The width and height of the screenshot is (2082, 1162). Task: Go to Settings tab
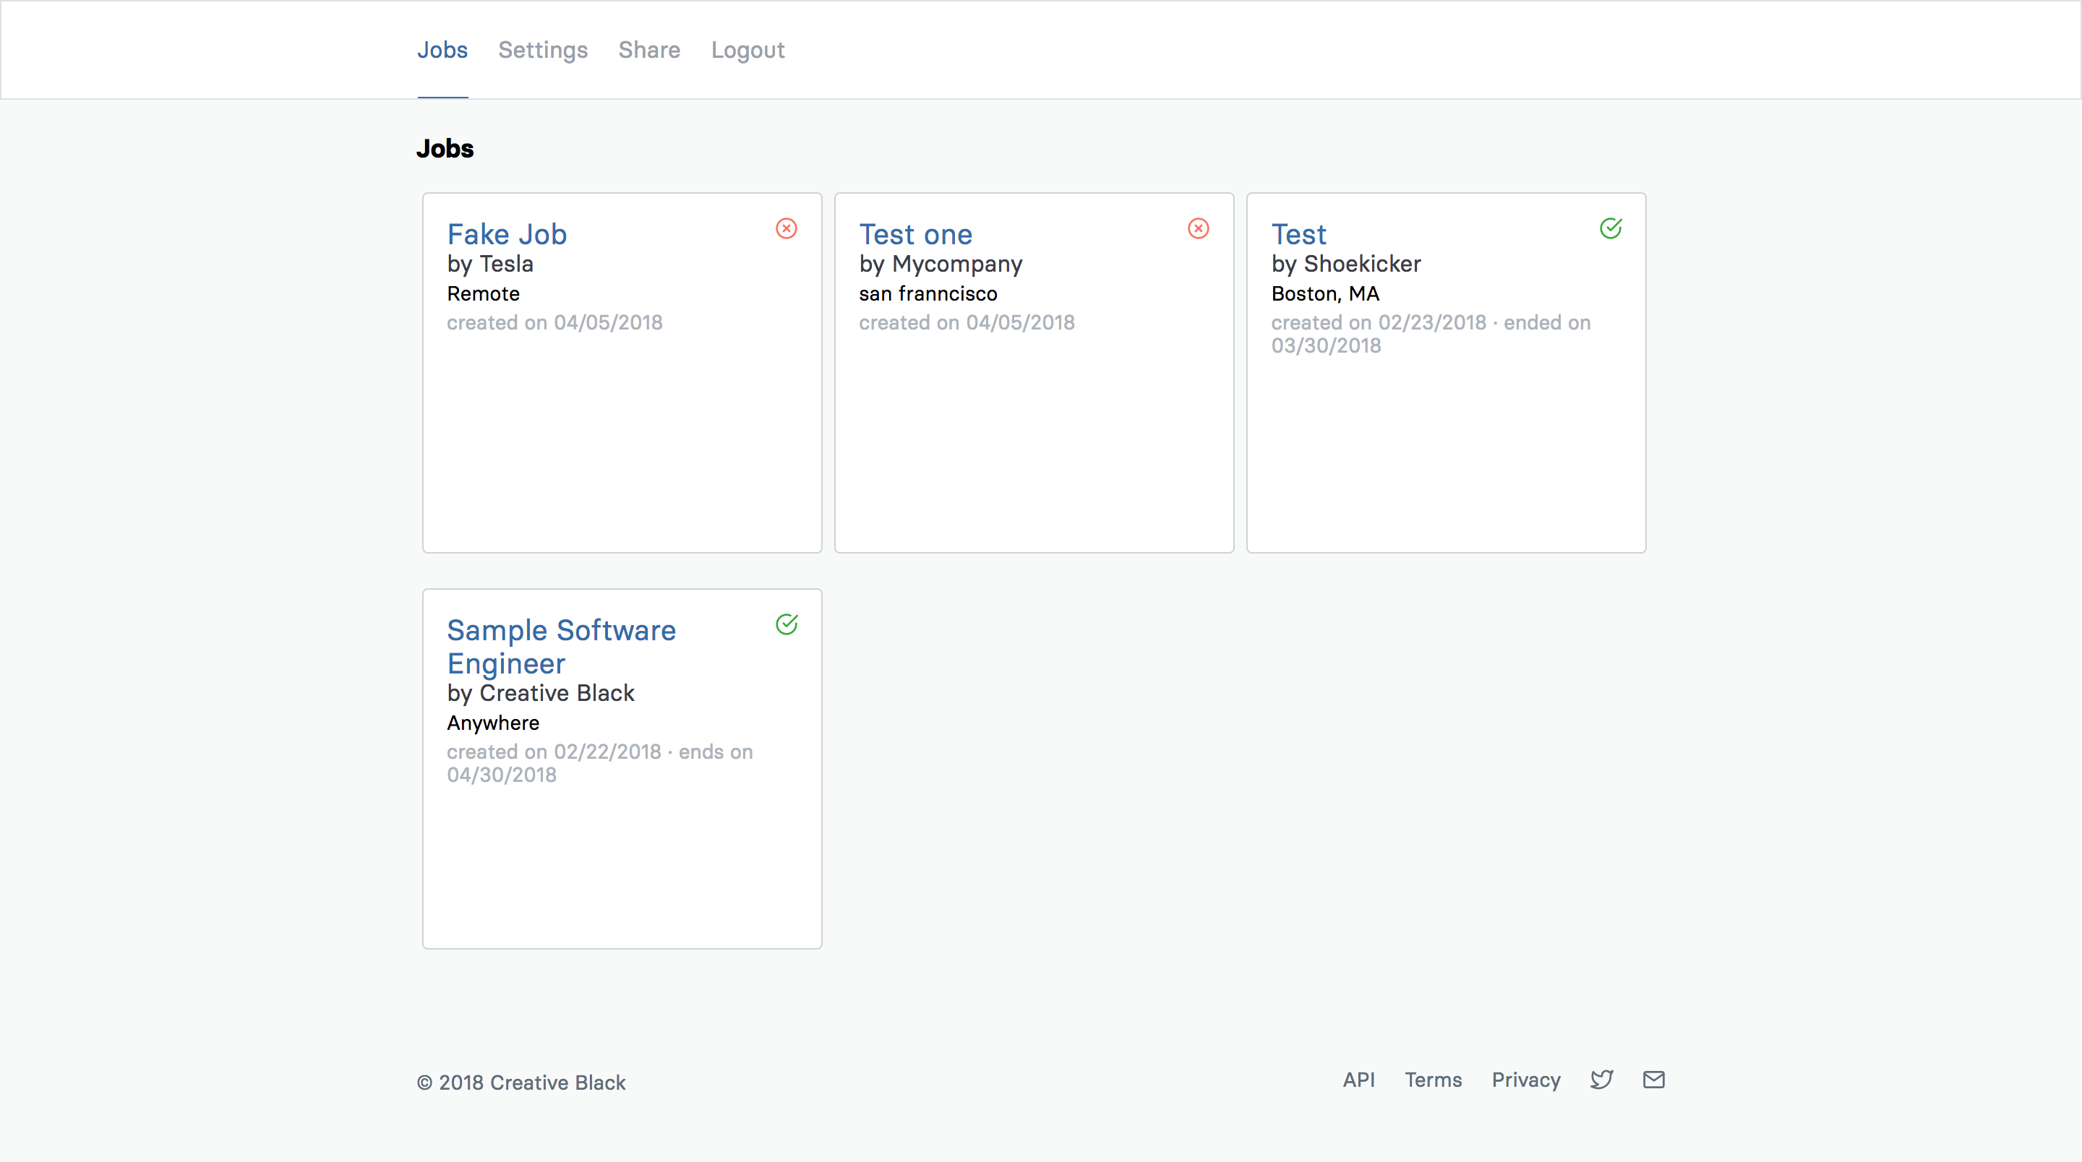[x=543, y=50]
